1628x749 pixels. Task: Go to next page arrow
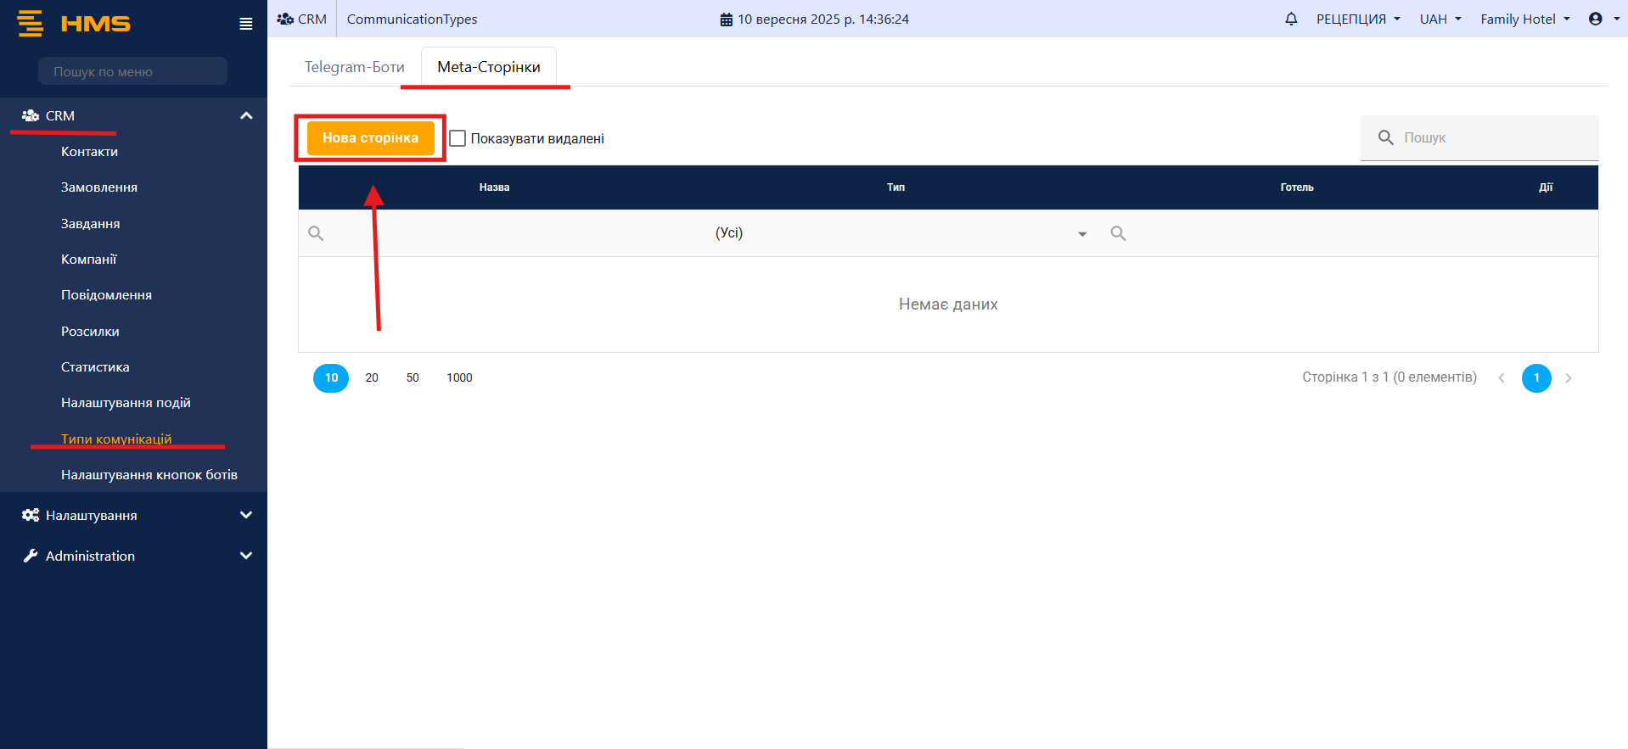1569,378
